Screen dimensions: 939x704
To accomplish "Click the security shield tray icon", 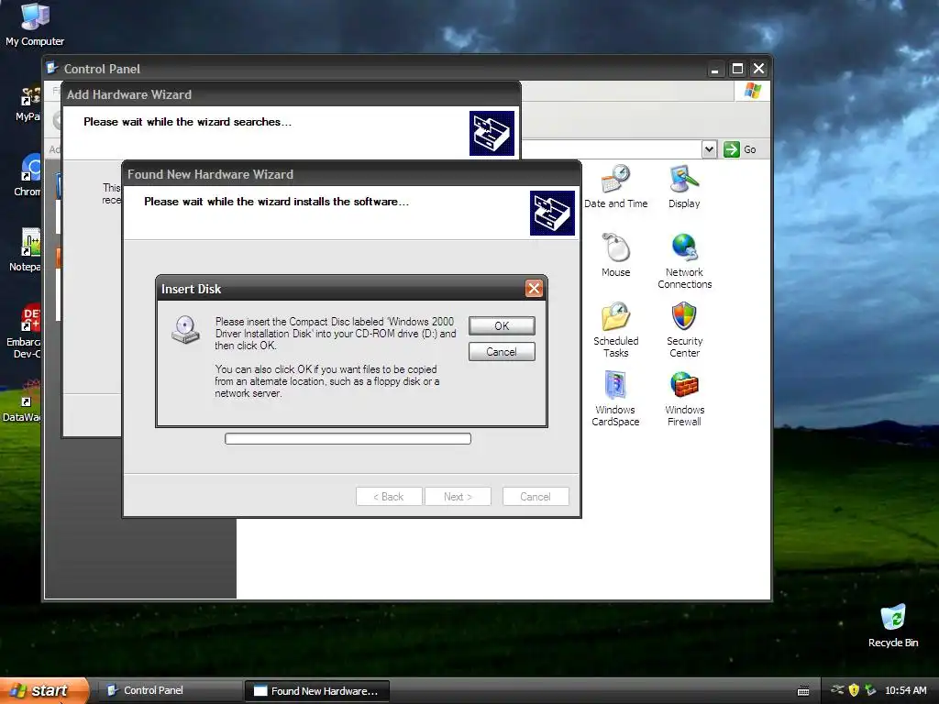I will pos(854,690).
